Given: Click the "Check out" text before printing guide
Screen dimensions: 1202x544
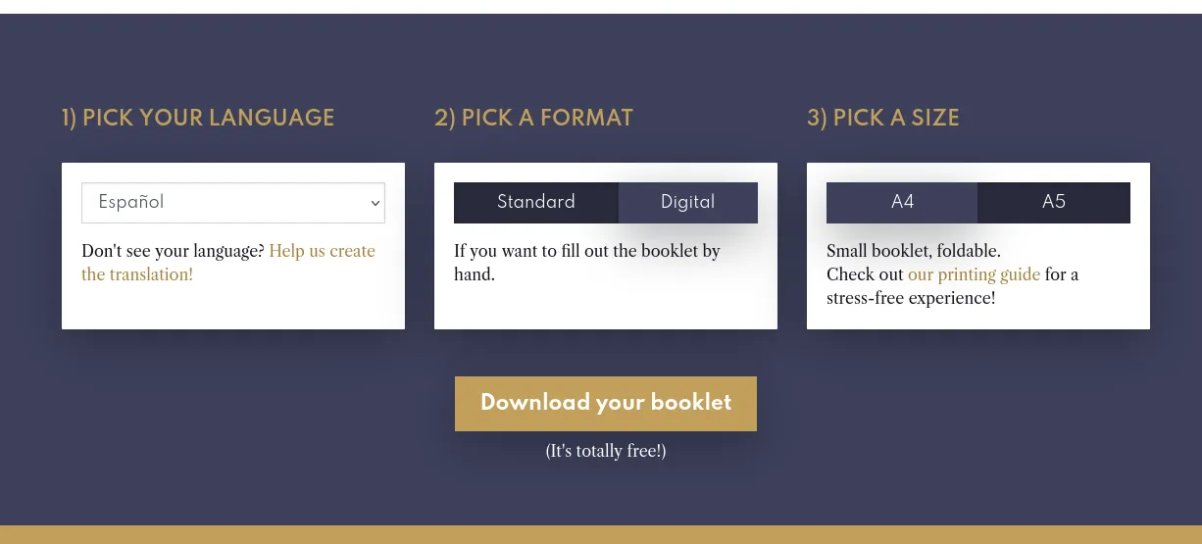Looking at the screenshot, I should pyautogui.click(x=865, y=275).
